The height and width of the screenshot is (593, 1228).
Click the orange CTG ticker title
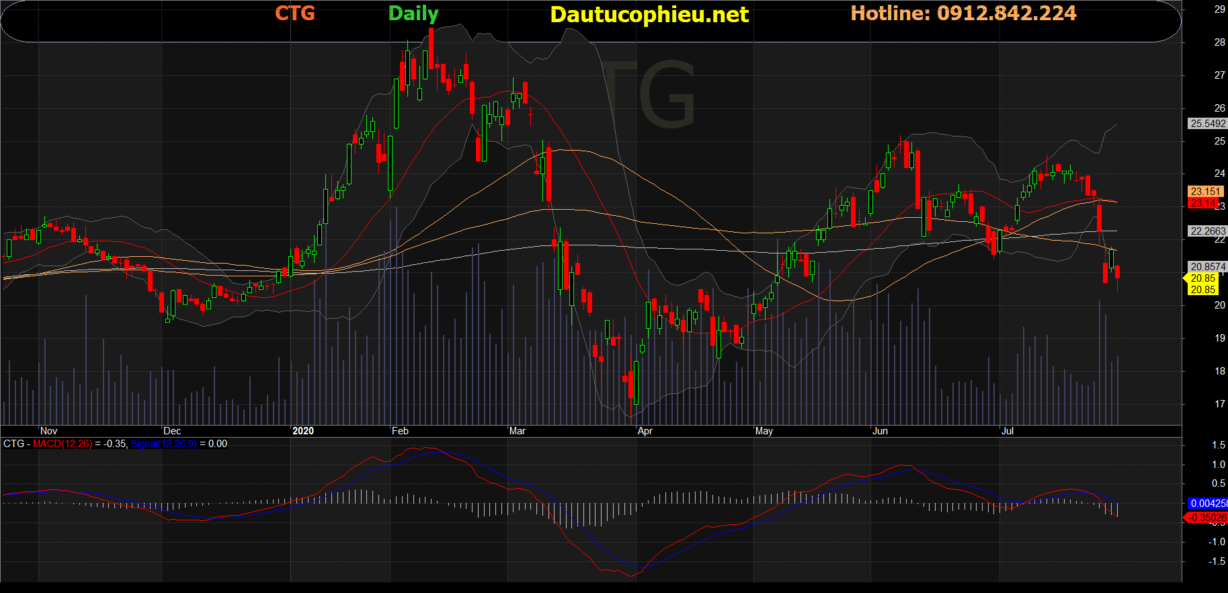click(x=295, y=13)
